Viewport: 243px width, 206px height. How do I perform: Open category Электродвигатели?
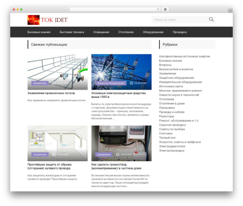tap(172, 146)
